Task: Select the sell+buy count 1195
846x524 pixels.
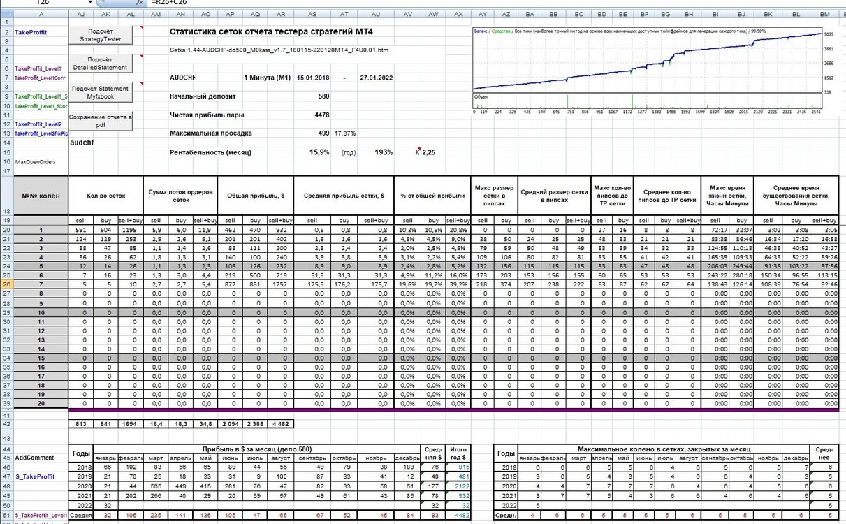Action: [131, 229]
